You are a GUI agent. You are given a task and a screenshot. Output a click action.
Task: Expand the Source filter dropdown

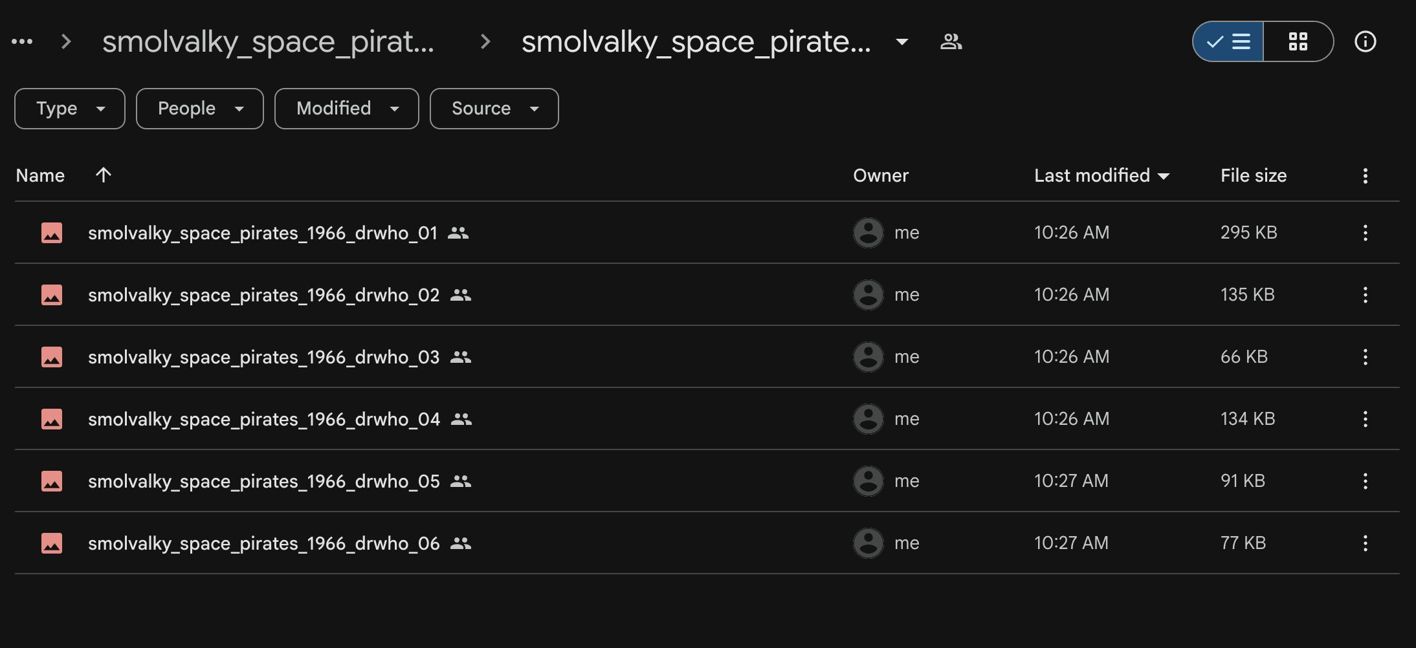point(494,109)
